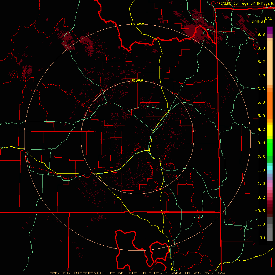The width and height of the screenshot is (275, 275).
Task: Click the NEXLAB-College of DuPage label
Action: tap(244, 3)
